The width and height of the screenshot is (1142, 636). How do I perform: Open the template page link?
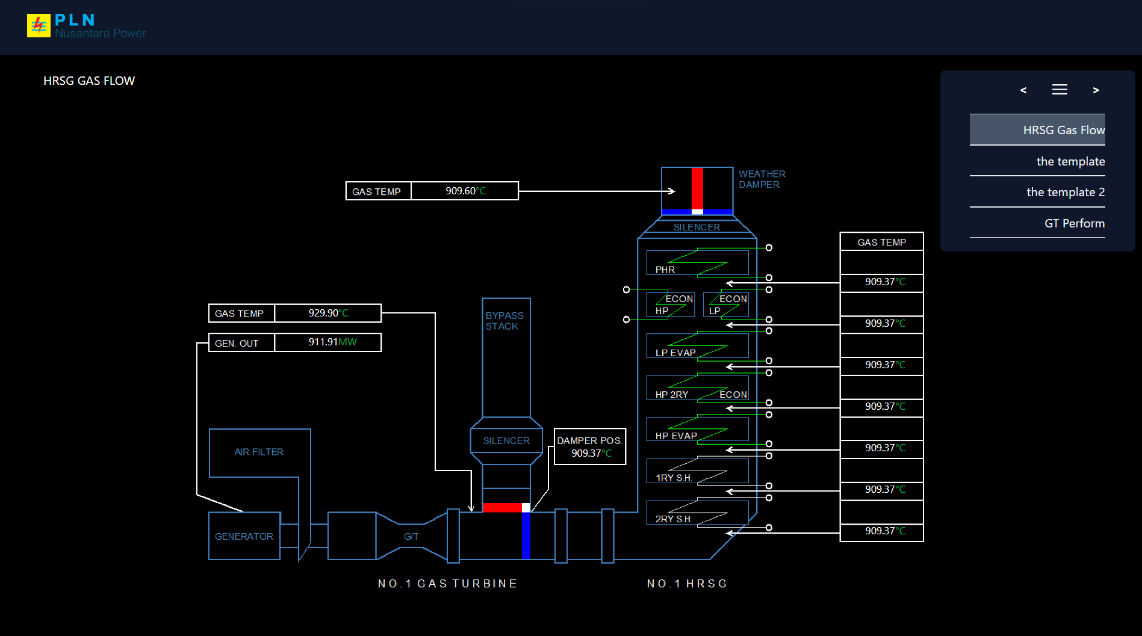(1037, 161)
